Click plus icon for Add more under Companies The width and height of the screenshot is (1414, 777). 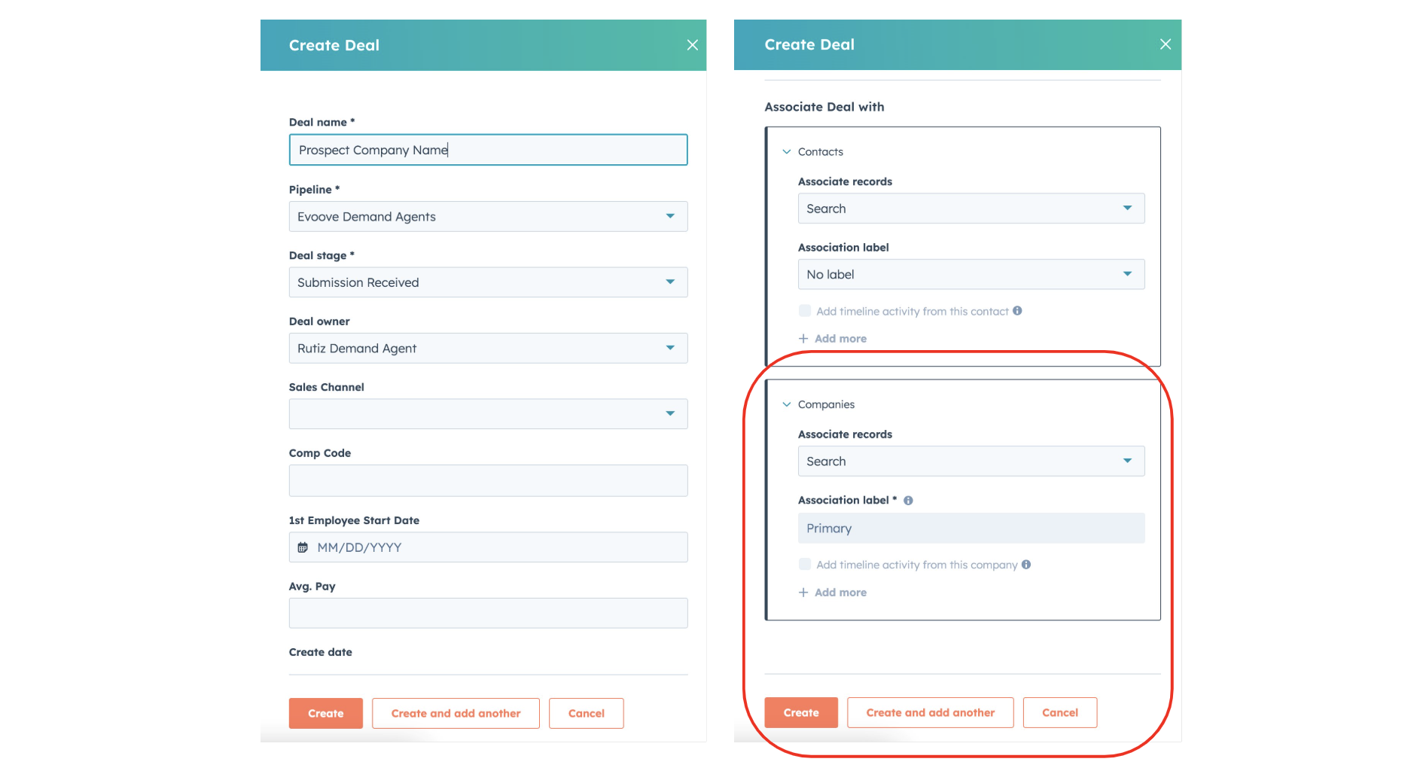point(803,593)
